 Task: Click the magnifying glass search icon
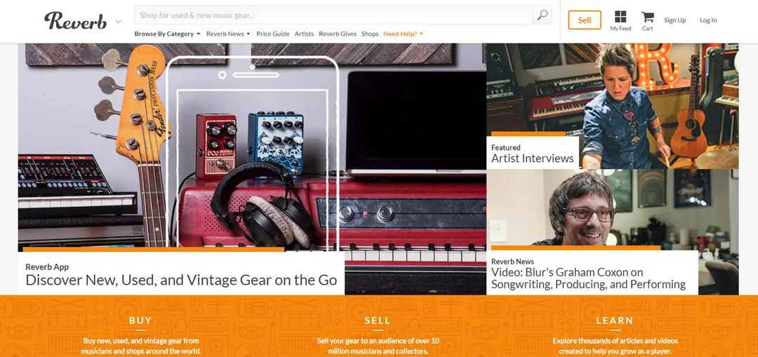point(542,15)
